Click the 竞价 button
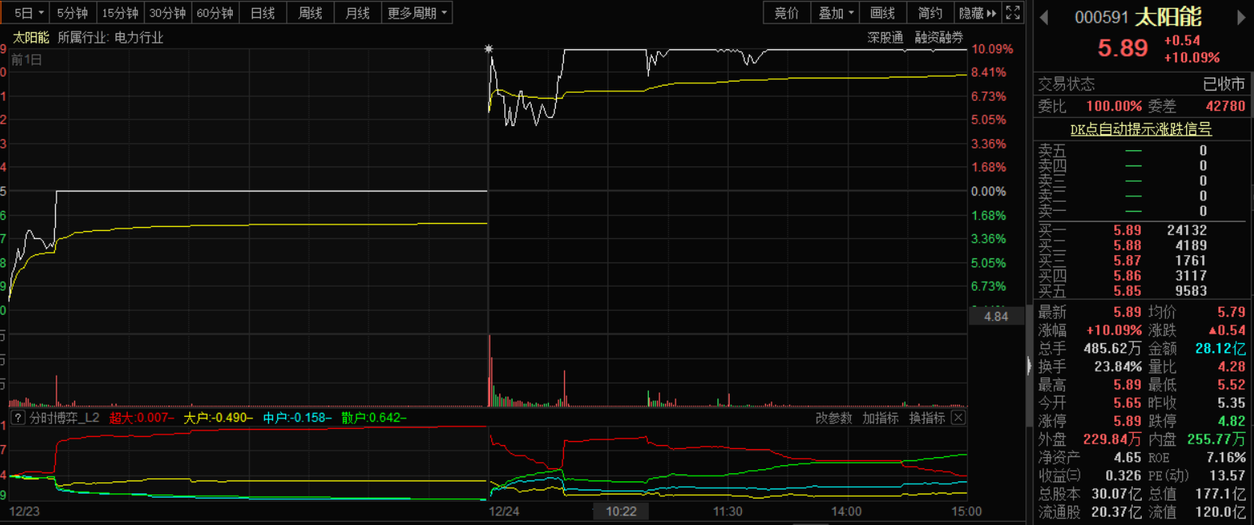 787,13
